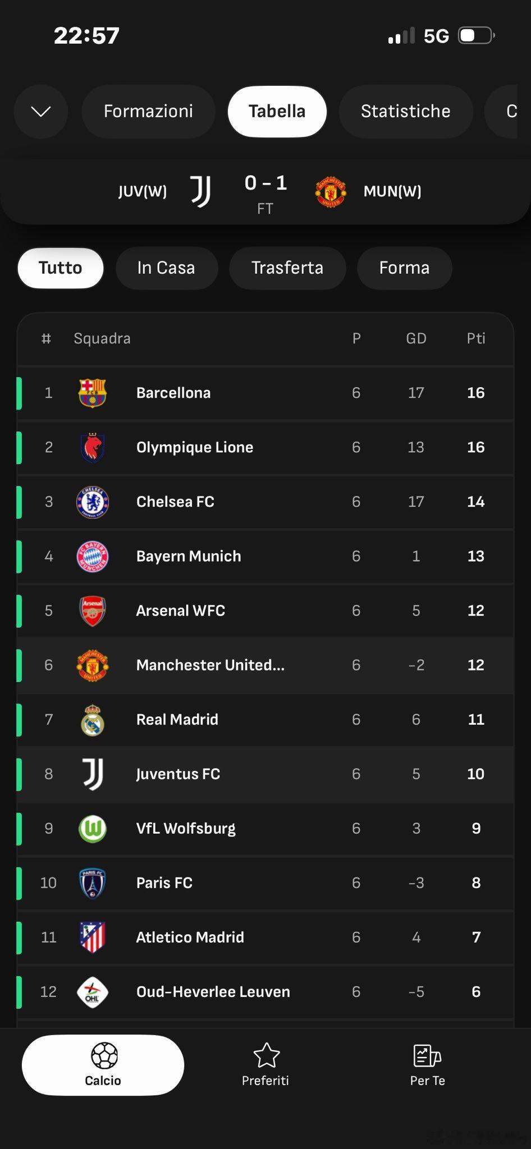Screen dimensions: 531x1149
Task: Switch filter to Trasferta
Action: point(287,268)
